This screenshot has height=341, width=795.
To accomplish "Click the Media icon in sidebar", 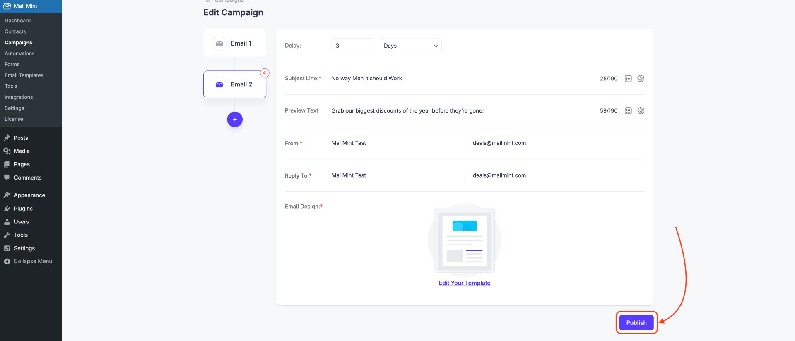I will 7,151.
